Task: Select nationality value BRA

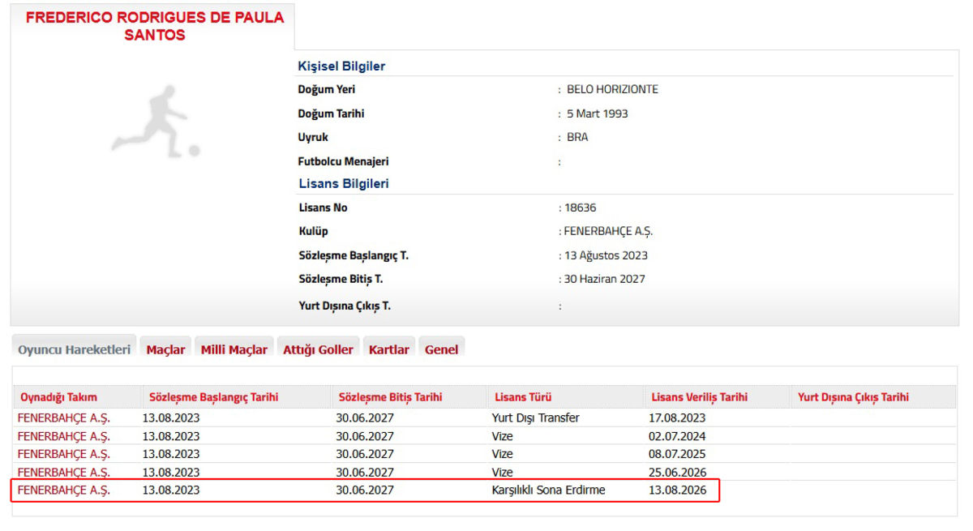Action: point(577,137)
